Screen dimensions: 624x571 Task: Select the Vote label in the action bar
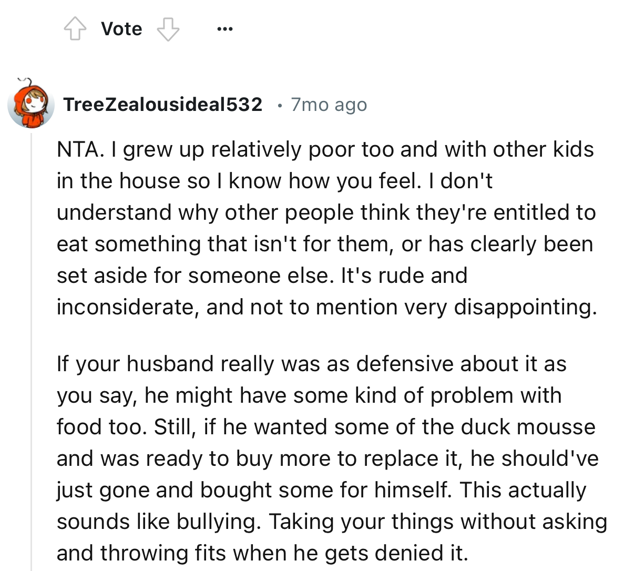(x=121, y=28)
